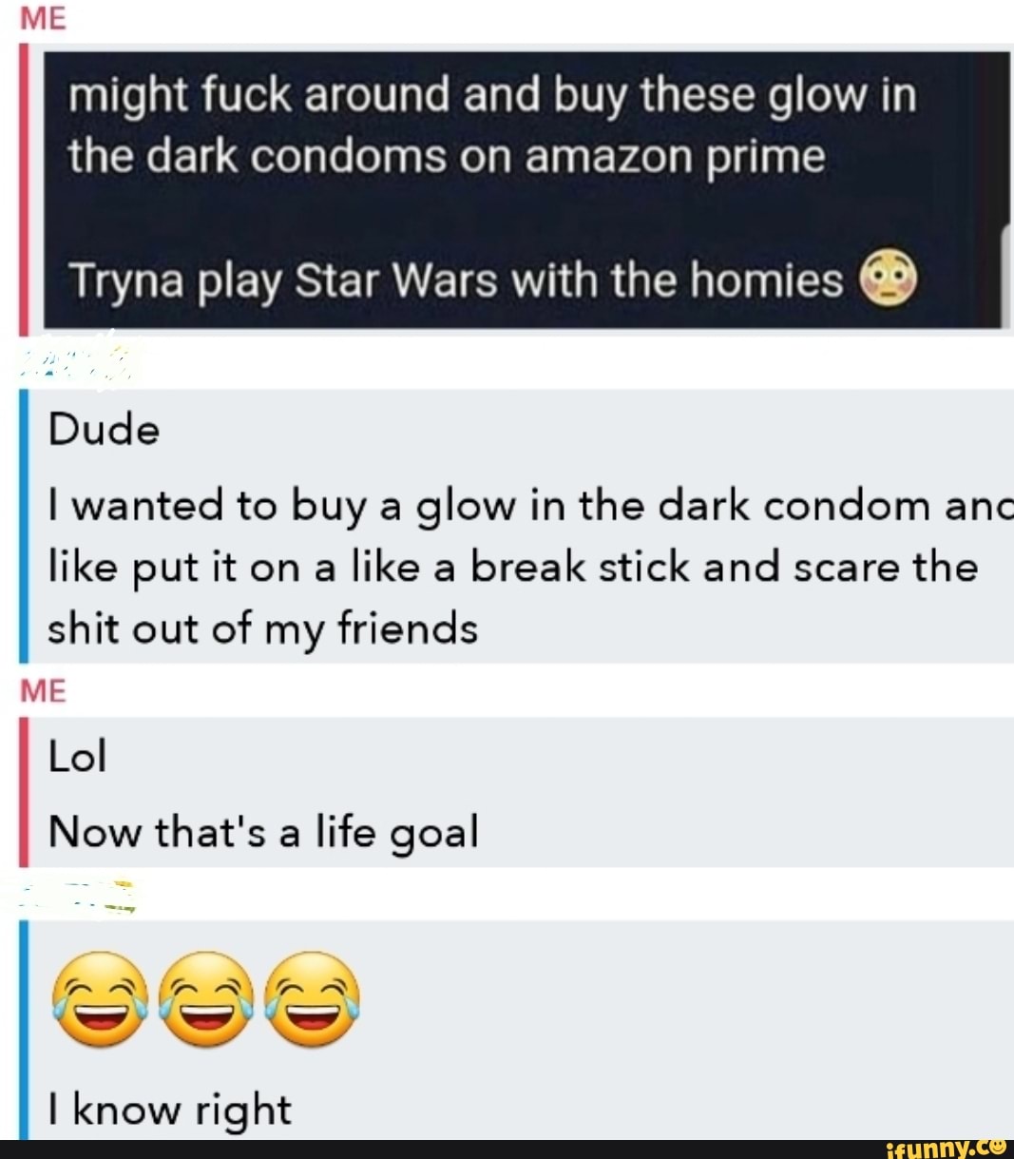Select the 'Lol' message
1014x1159 pixels.
pyautogui.click(x=77, y=756)
